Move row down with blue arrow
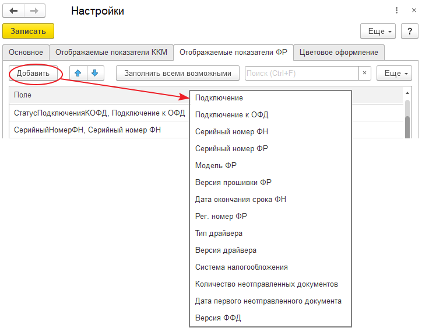This screenshot has height=331, width=422. [x=94, y=73]
